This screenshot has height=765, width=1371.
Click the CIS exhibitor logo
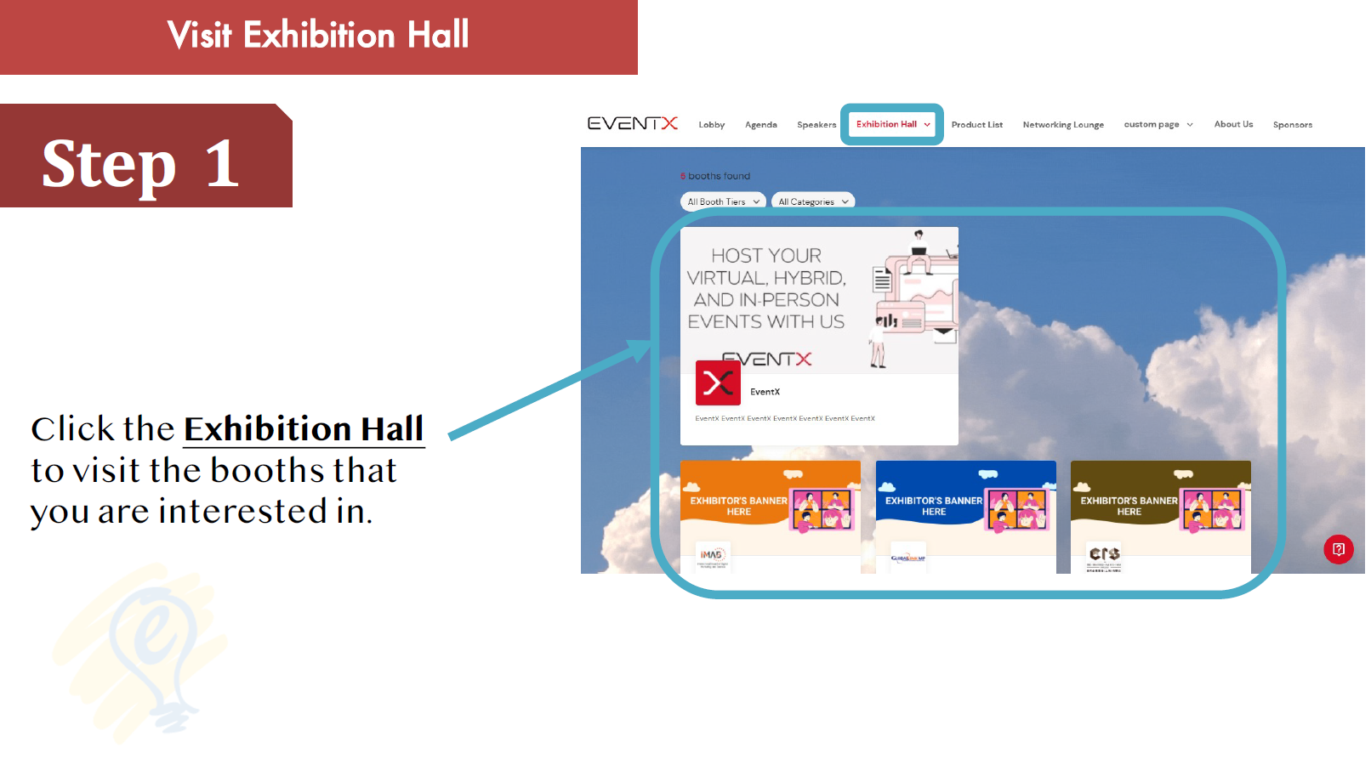[1104, 557]
